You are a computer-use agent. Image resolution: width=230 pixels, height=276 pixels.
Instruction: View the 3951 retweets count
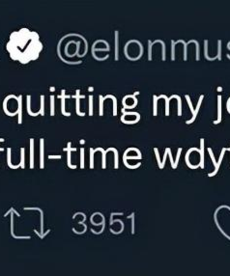[x=103, y=224]
